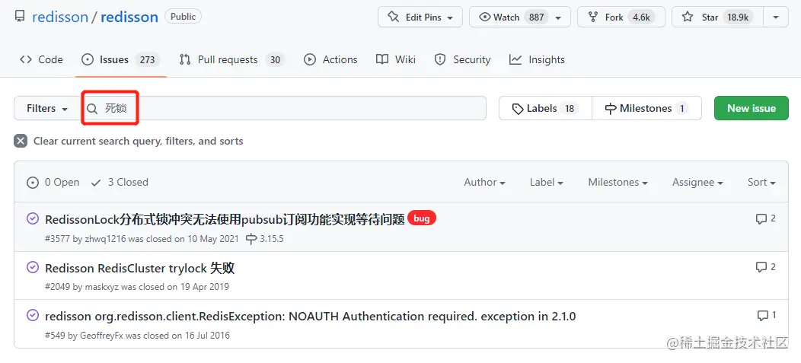The width and height of the screenshot is (801, 363).
Task: Open author zhwq1216's link
Action: pos(105,238)
